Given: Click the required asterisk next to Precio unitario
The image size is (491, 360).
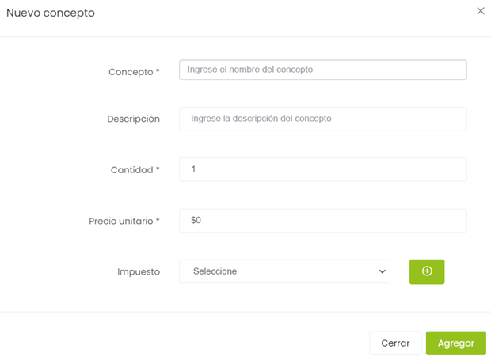Looking at the screenshot, I should (158, 221).
